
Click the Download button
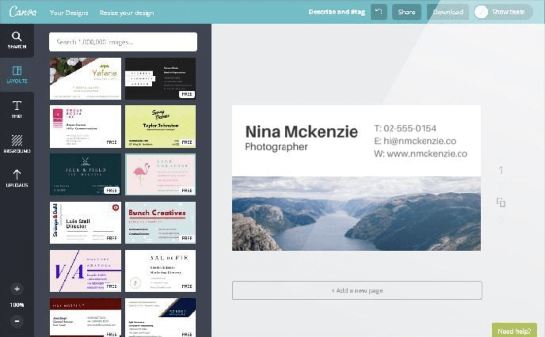448,12
